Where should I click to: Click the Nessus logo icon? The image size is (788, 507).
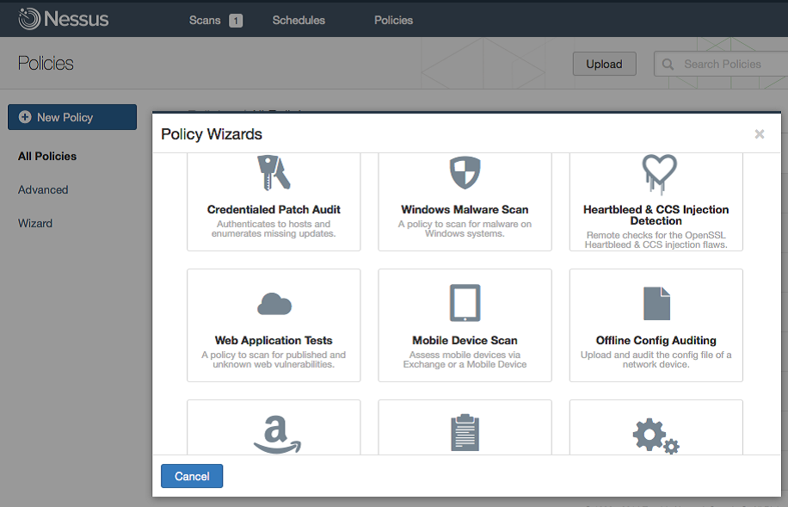pyautogui.click(x=29, y=19)
